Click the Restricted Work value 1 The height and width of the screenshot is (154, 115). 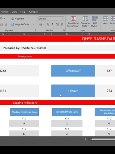67,123
